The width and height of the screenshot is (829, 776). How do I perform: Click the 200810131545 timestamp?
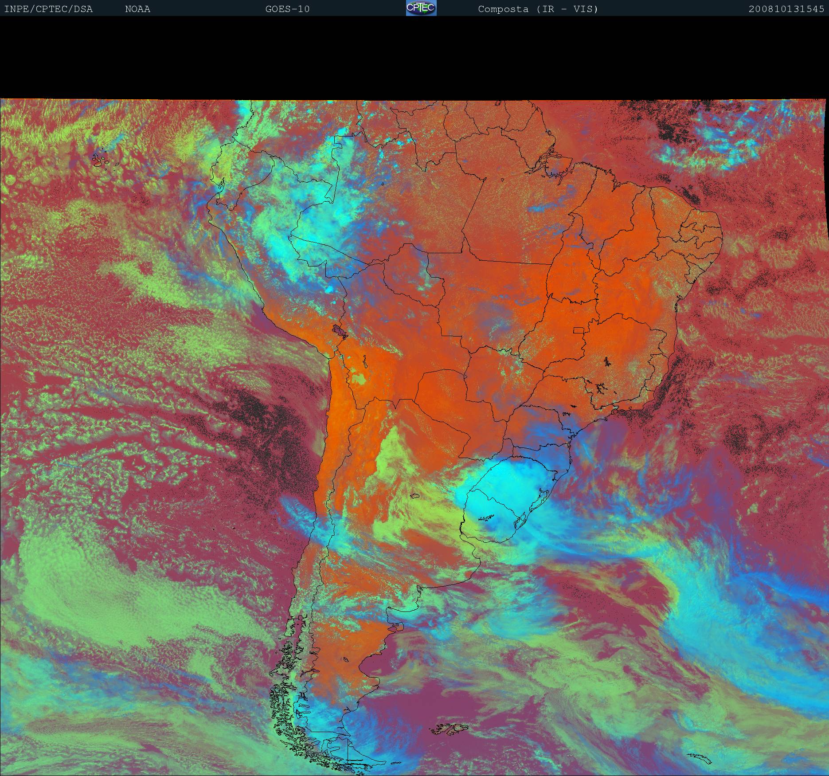[x=786, y=9]
